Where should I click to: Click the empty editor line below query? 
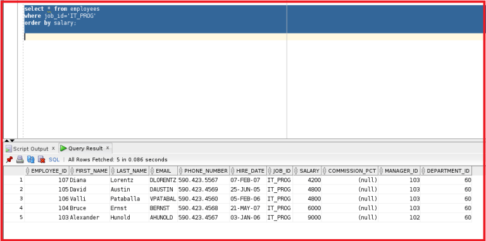click(x=254, y=37)
